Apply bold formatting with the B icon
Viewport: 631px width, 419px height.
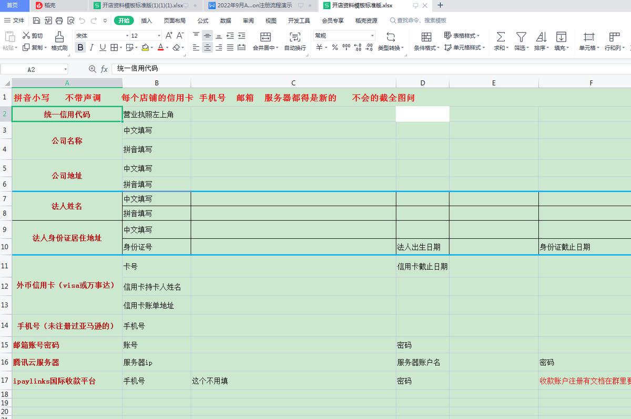point(80,48)
